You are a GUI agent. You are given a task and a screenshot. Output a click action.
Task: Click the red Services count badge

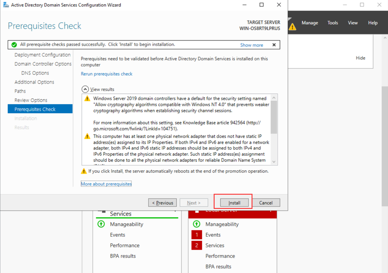(x=197, y=245)
